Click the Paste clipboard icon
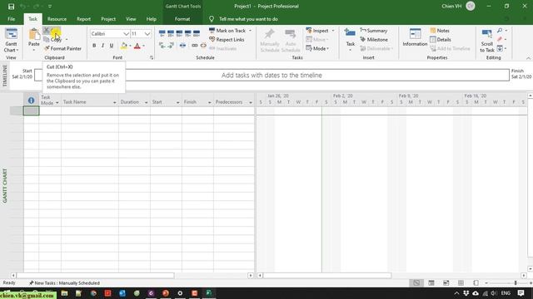The height and width of the screenshot is (299, 533). pyautogui.click(x=33, y=35)
